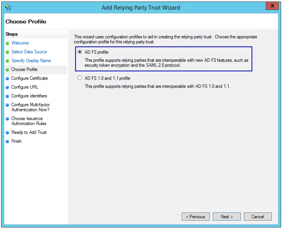
Task: Click the Previous button
Action: [x=196, y=217]
